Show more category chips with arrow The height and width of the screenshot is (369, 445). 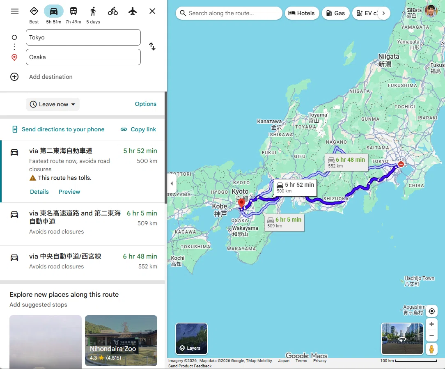pos(384,13)
